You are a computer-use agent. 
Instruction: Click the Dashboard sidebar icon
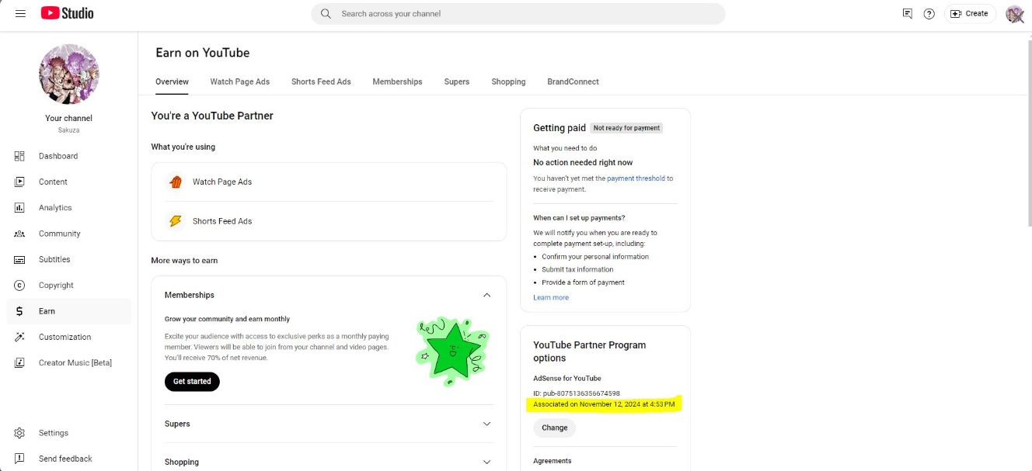[20, 156]
